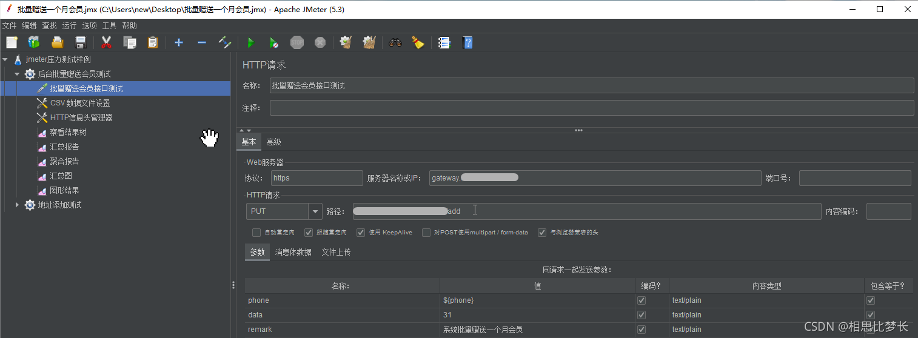Image resolution: width=918 pixels, height=338 pixels.
Task: Open the Help toolbar icon
Action: coord(467,42)
